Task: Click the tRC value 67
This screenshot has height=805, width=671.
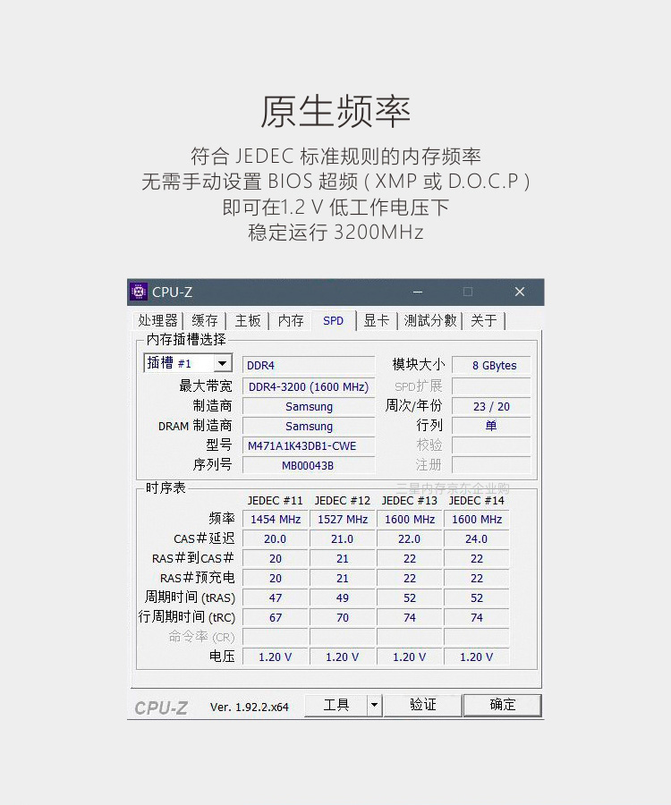Action: [x=276, y=617]
